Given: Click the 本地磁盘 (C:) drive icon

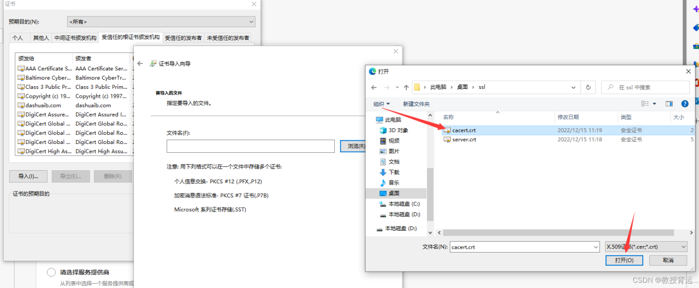Looking at the screenshot, I should [383, 203].
